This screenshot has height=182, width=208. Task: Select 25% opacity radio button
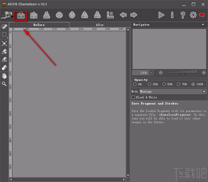[149, 84]
